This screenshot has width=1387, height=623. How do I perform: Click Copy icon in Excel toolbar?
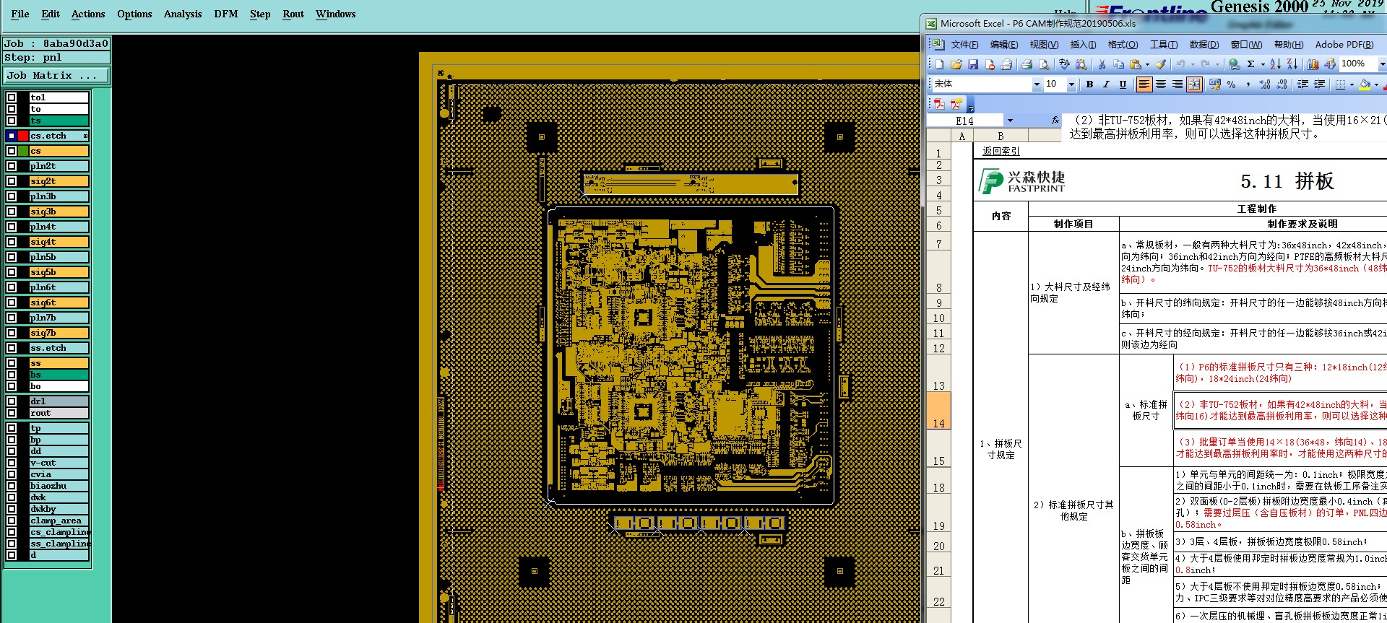[x=1118, y=64]
